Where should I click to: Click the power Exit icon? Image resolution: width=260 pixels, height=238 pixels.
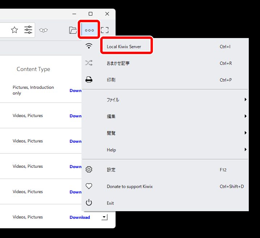coord(89,203)
